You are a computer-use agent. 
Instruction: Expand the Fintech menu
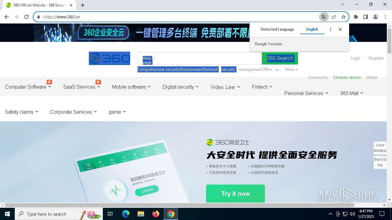coord(262,87)
